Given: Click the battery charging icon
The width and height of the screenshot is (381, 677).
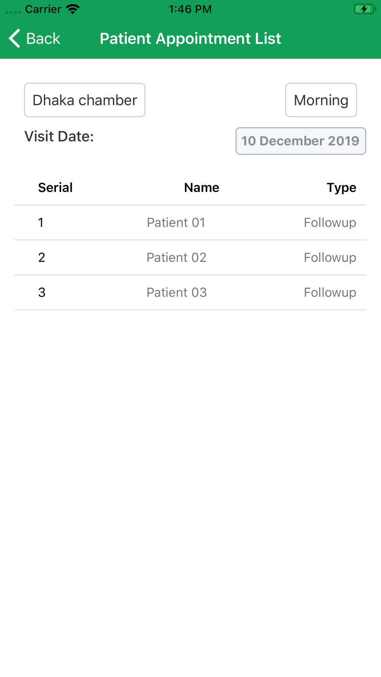Looking at the screenshot, I should 365,9.
